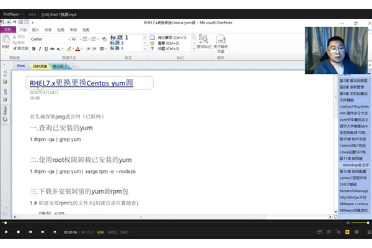Click the Format Painter button
This screenshot has width=372, height=248.
(20, 48)
